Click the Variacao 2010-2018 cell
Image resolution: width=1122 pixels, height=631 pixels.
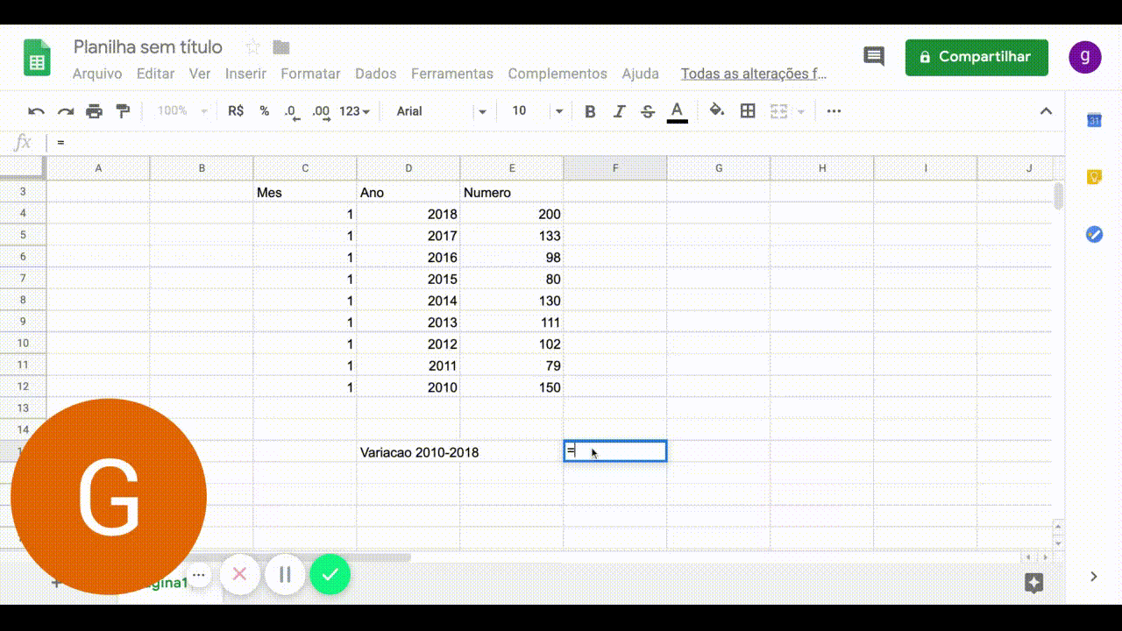click(x=408, y=452)
